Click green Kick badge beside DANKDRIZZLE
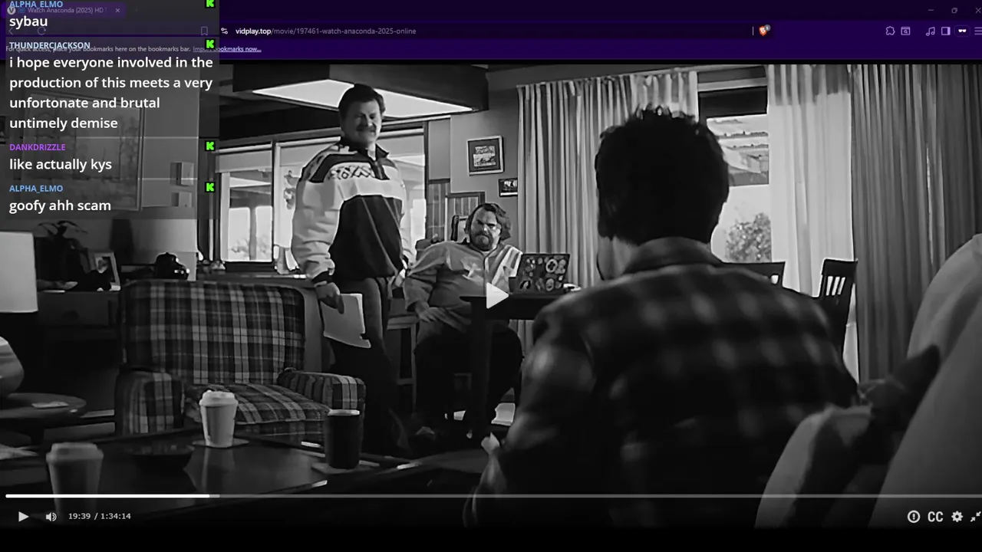This screenshot has height=552, width=982. tap(210, 146)
